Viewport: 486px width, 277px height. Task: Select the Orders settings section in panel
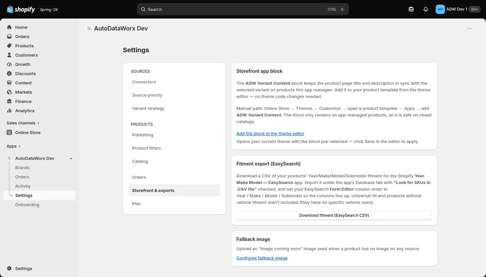point(174,177)
